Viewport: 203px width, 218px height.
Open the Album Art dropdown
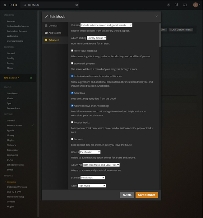[101, 165]
